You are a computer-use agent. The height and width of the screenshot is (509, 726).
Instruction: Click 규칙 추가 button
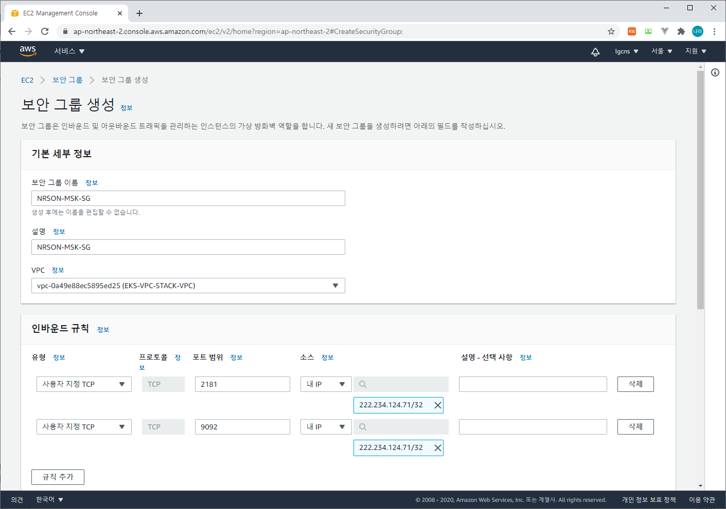coord(58,477)
